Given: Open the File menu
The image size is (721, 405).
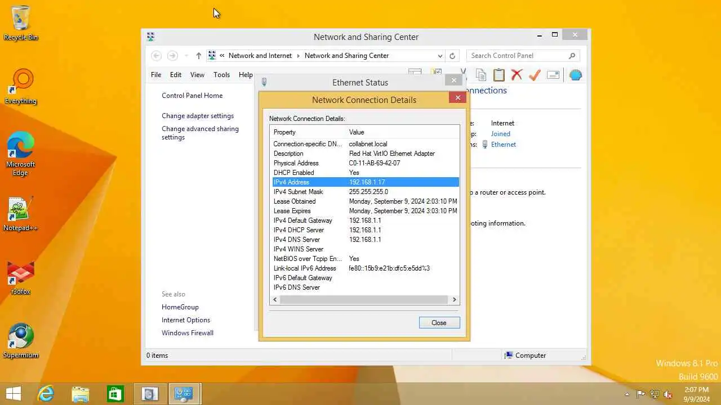Looking at the screenshot, I should (156, 75).
